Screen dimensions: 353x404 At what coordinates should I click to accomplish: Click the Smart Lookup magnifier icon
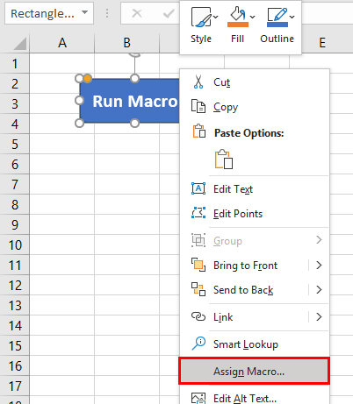(x=198, y=344)
